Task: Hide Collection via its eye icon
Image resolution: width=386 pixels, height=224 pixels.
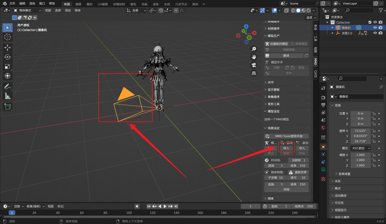Action: tap(375, 22)
